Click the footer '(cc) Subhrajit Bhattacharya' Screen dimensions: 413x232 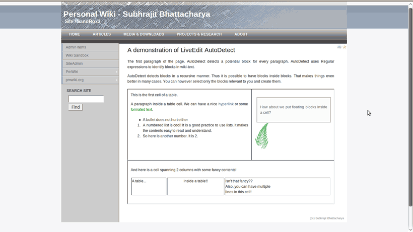coord(326,218)
